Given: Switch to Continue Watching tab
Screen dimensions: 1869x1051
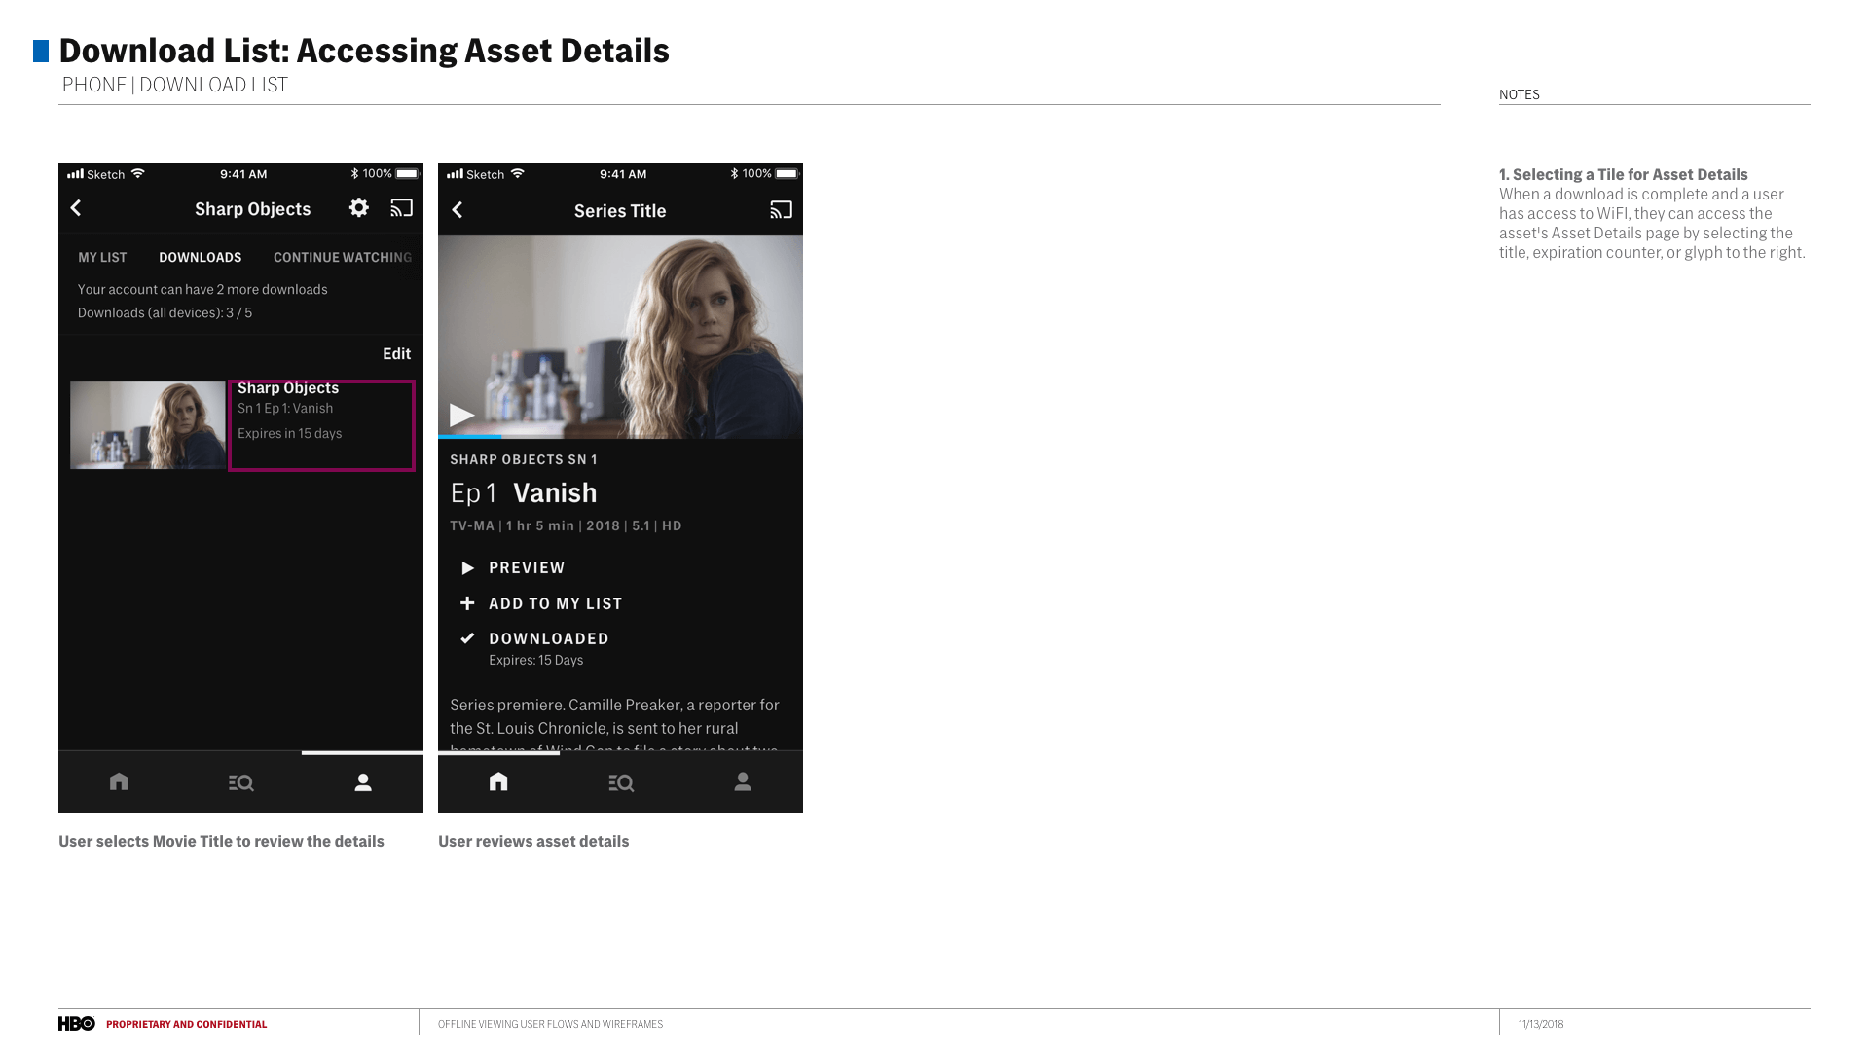Looking at the screenshot, I should pyautogui.click(x=343, y=257).
